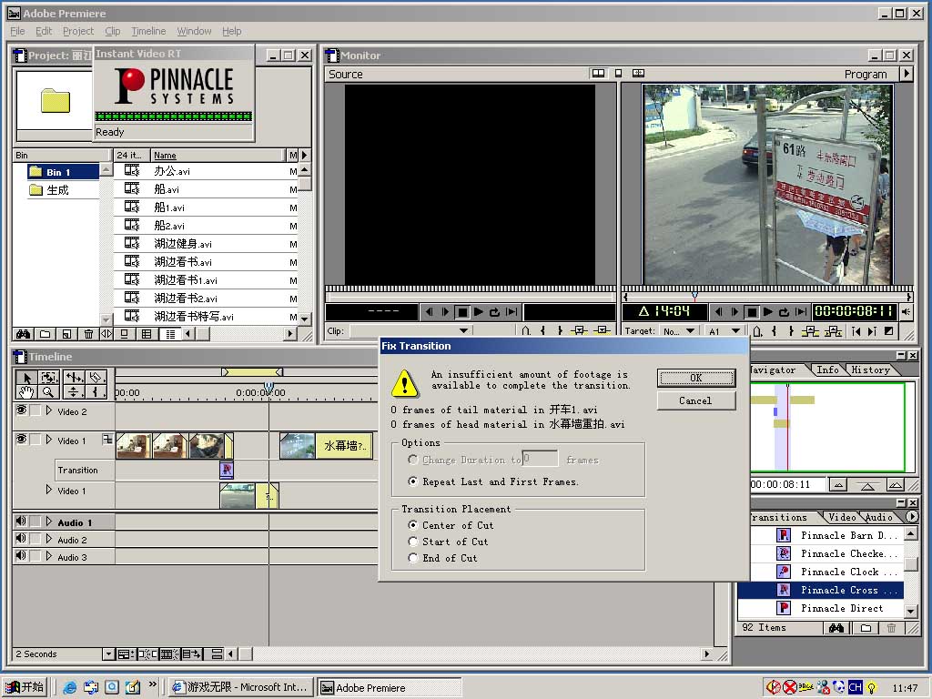Screen dimensions: 932x699
Task: Click Cancel in Fix Transition dialog
Action: 696,400
